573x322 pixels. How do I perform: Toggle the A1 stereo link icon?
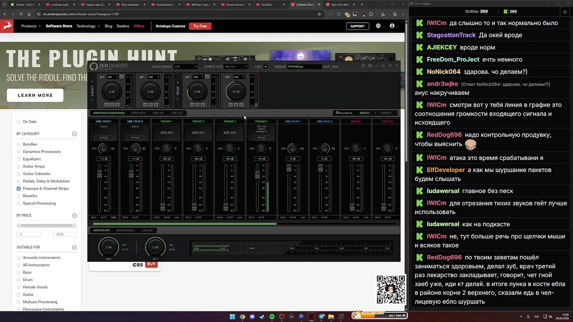click(122, 77)
